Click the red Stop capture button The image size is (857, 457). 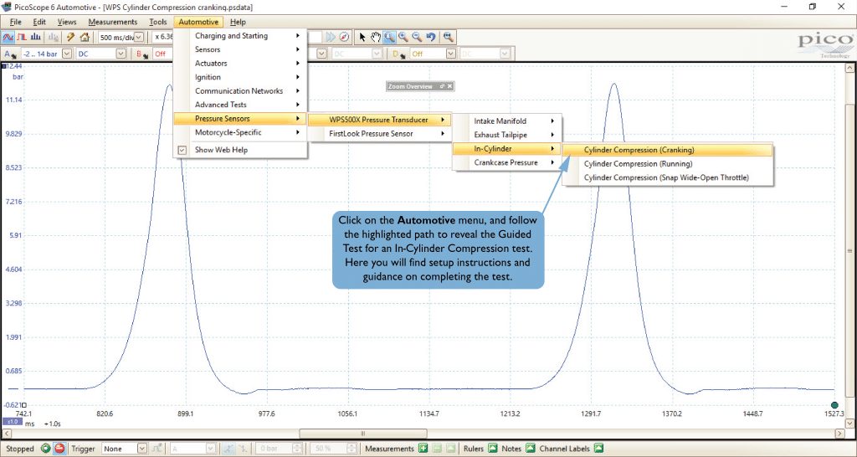tap(59, 449)
